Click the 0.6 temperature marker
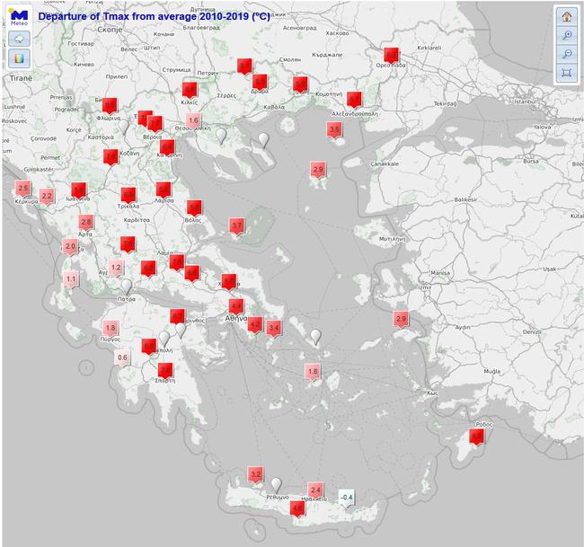 (123, 358)
